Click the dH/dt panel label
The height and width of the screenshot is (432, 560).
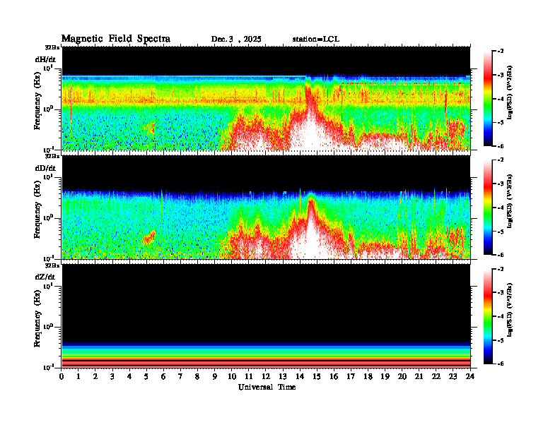45,59
